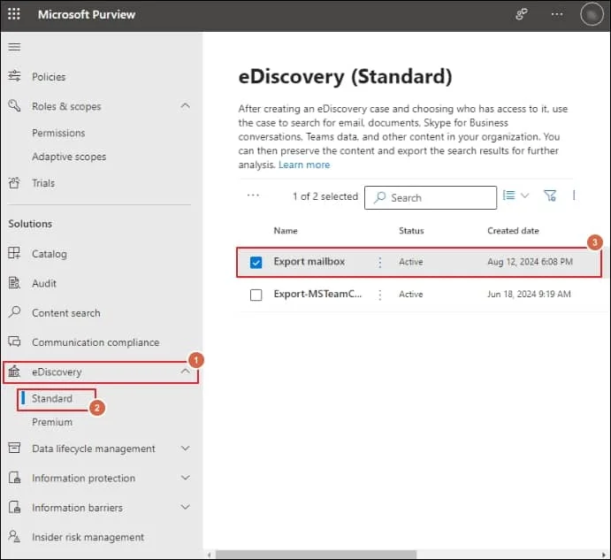Open the toolbar ellipsis commands menu
This screenshot has height=560, width=611.
[253, 195]
